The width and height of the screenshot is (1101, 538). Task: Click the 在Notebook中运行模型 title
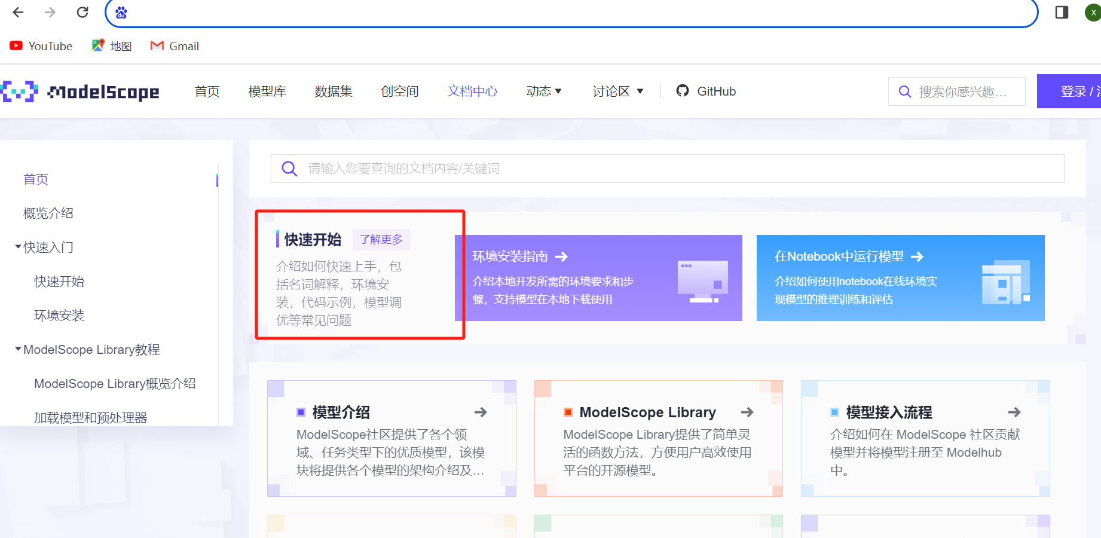839,256
